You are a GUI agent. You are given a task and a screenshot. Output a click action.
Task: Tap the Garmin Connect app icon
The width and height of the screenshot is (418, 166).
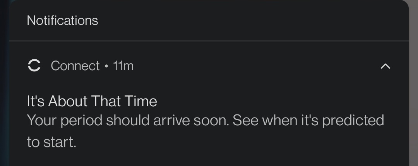pyautogui.click(x=34, y=66)
